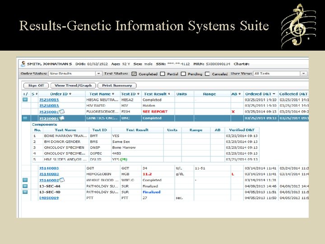Click the Print Summary button
This screenshot has width=325, height=244.
[117, 85]
